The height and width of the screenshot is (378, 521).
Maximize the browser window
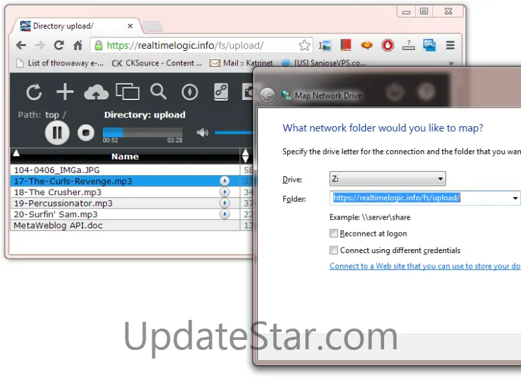pyautogui.click(x=424, y=11)
